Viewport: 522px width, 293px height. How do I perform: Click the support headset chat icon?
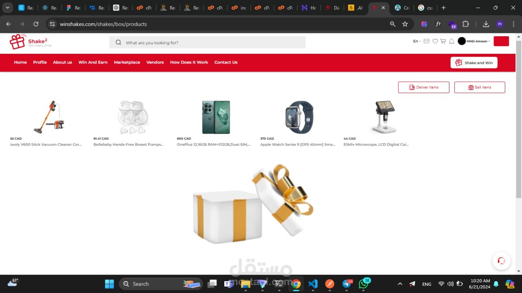(x=501, y=261)
